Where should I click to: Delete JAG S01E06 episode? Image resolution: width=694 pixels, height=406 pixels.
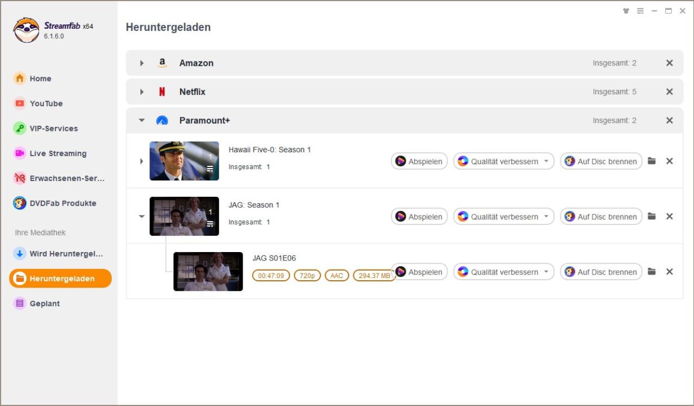[670, 272]
